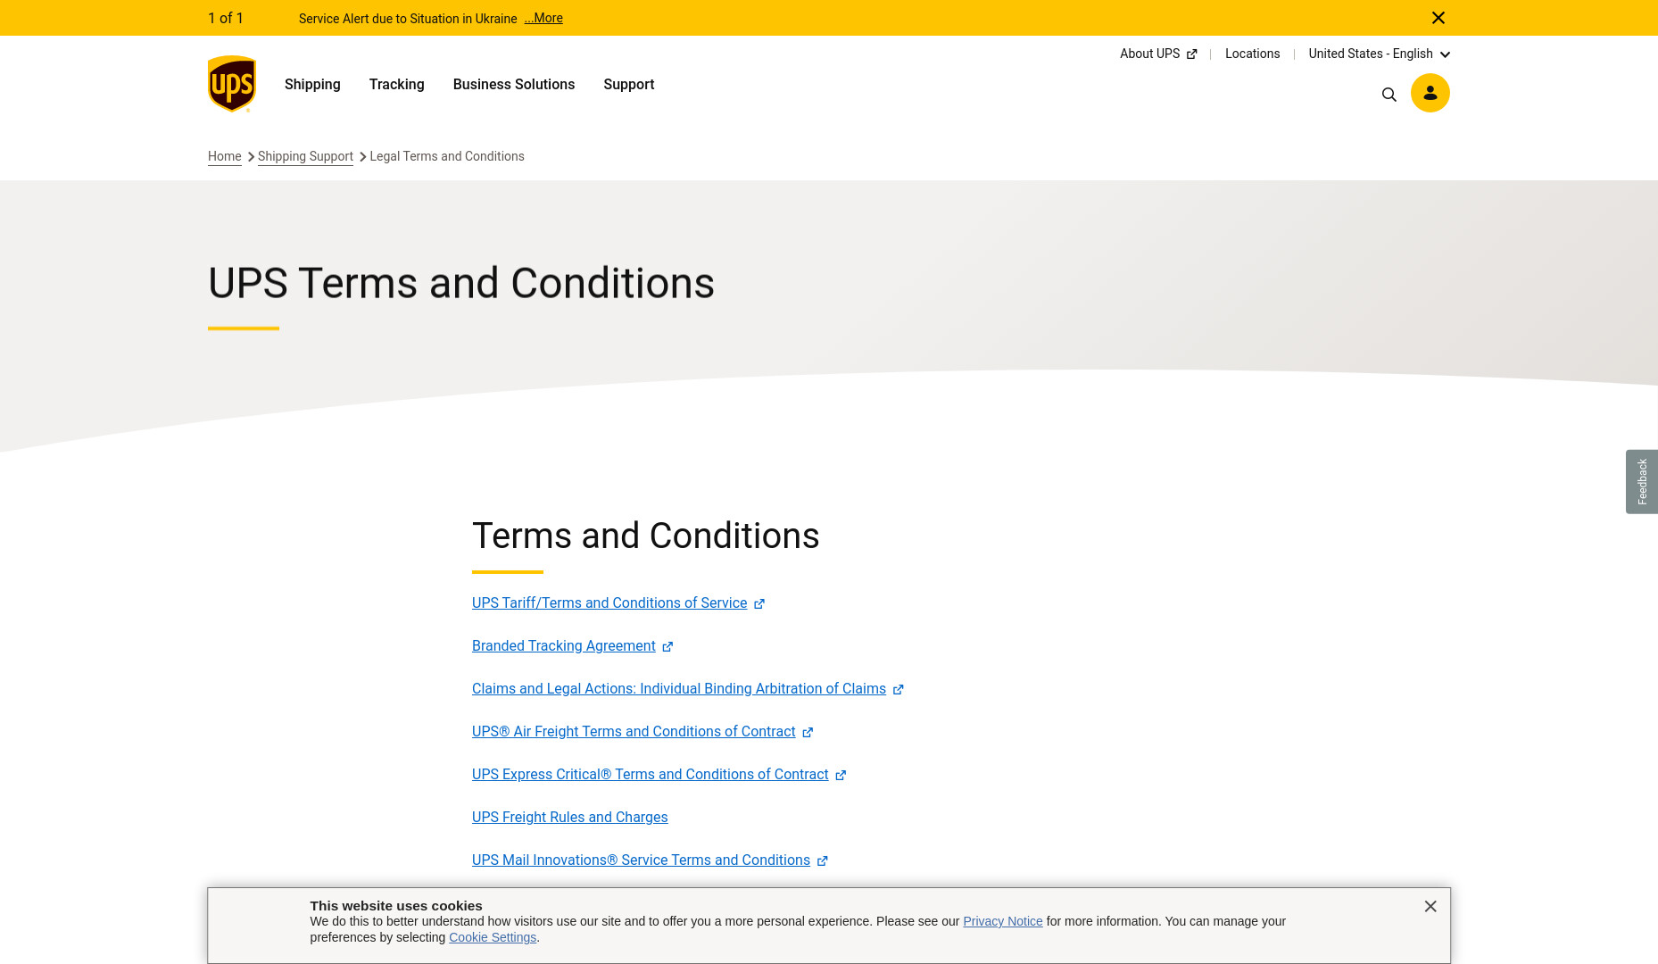Open the Business Solutions menu

(514, 84)
